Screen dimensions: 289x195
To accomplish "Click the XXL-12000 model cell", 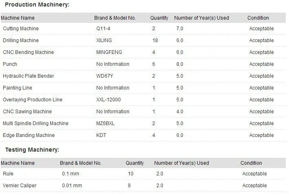I will (108, 100).
